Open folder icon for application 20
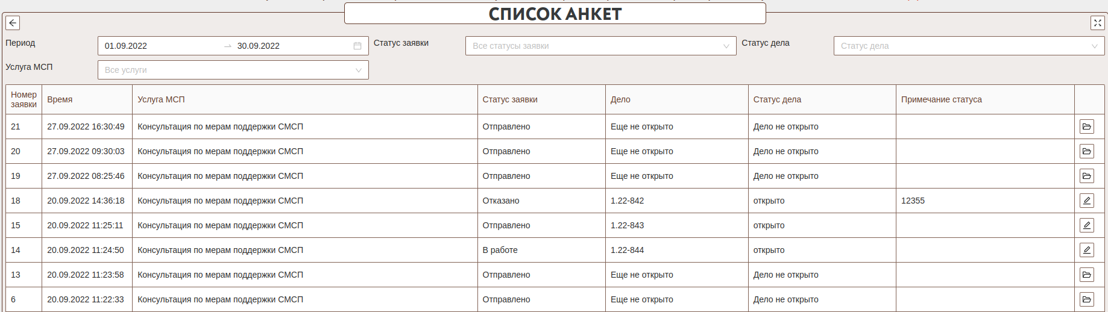1108x312 pixels. (1086, 151)
